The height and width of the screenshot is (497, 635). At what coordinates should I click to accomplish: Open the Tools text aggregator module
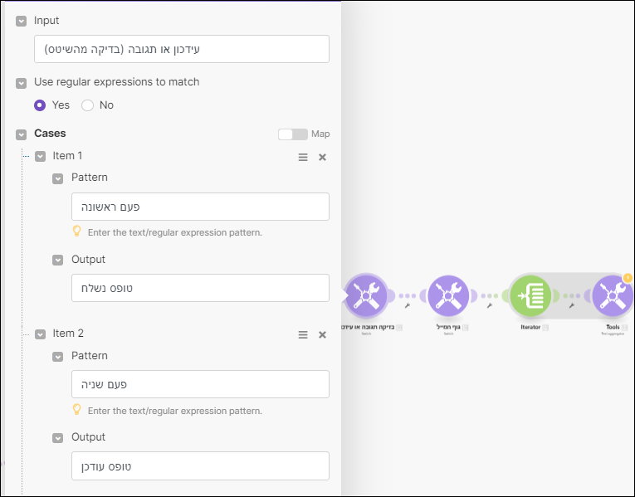pos(613,296)
